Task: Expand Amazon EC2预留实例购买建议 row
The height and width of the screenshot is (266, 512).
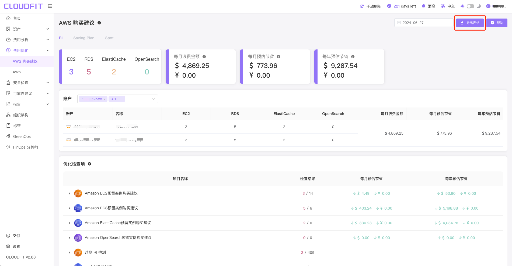Action: point(69,193)
